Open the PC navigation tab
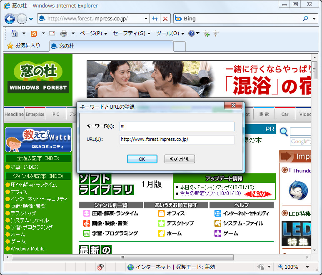This screenshot has height=275, width=322. [x=56, y=114]
